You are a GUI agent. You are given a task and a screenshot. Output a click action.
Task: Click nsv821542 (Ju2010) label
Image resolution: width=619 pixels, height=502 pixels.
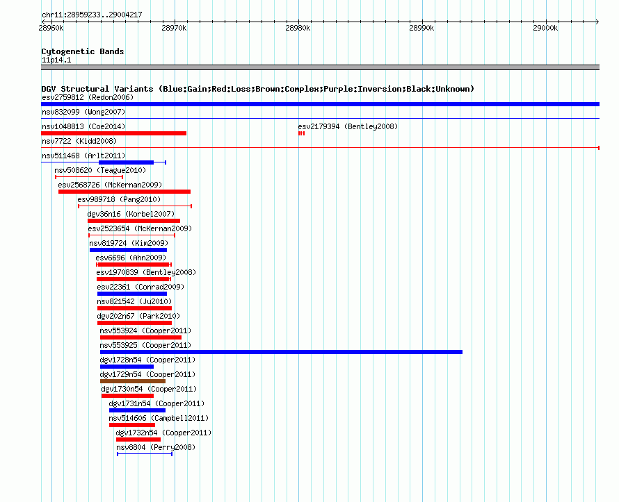pyautogui.click(x=134, y=301)
